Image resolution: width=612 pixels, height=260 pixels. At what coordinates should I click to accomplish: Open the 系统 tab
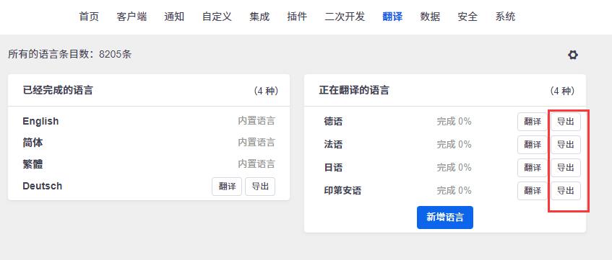[506, 17]
